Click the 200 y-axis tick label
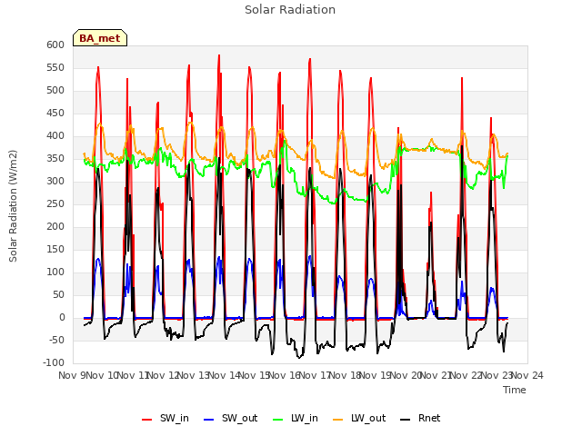 coord(55,226)
